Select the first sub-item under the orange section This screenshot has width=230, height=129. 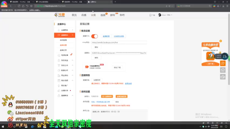[x=63, y=40]
